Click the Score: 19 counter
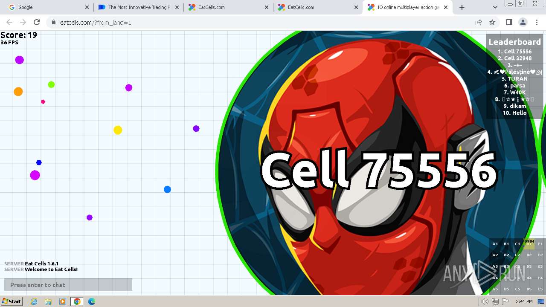This screenshot has height=307, width=546. point(19,35)
